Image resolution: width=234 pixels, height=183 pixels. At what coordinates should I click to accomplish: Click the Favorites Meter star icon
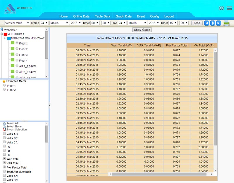(x=4, y=81)
